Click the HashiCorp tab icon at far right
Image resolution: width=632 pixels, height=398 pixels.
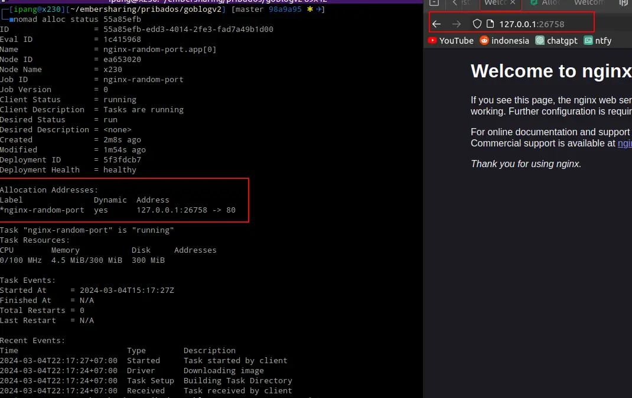click(x=624, y=3)
